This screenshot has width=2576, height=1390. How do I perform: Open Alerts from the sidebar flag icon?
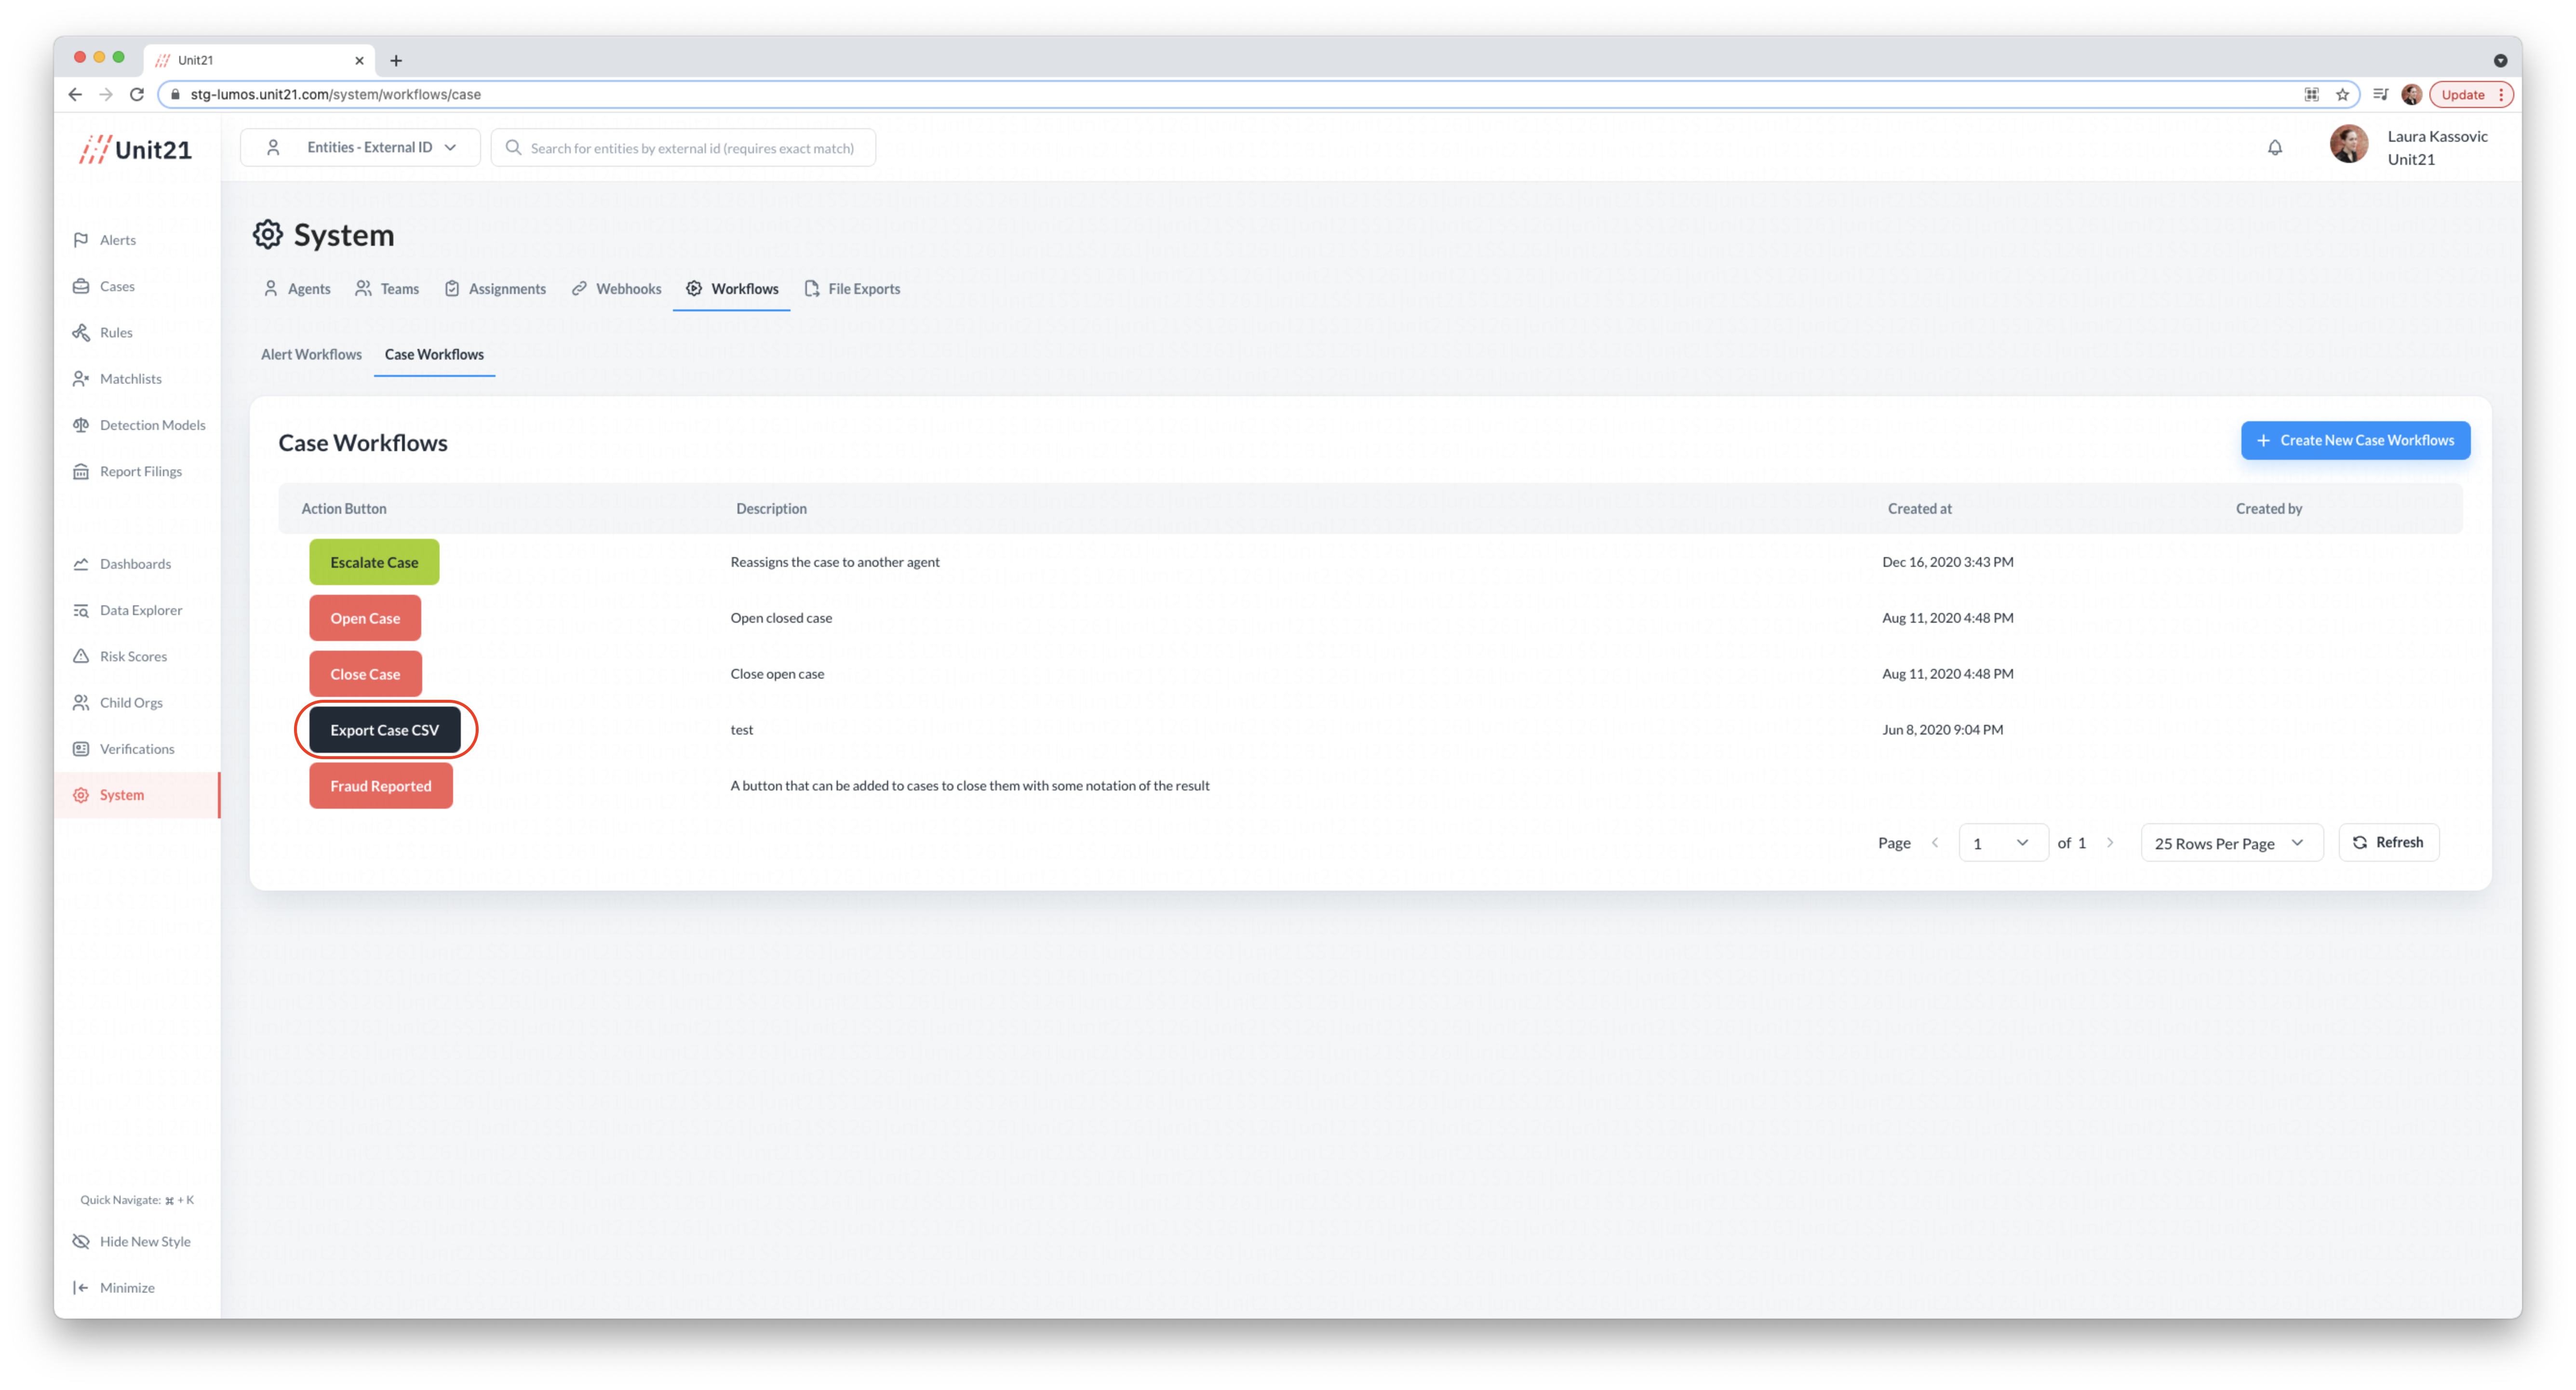click(81, 240)
